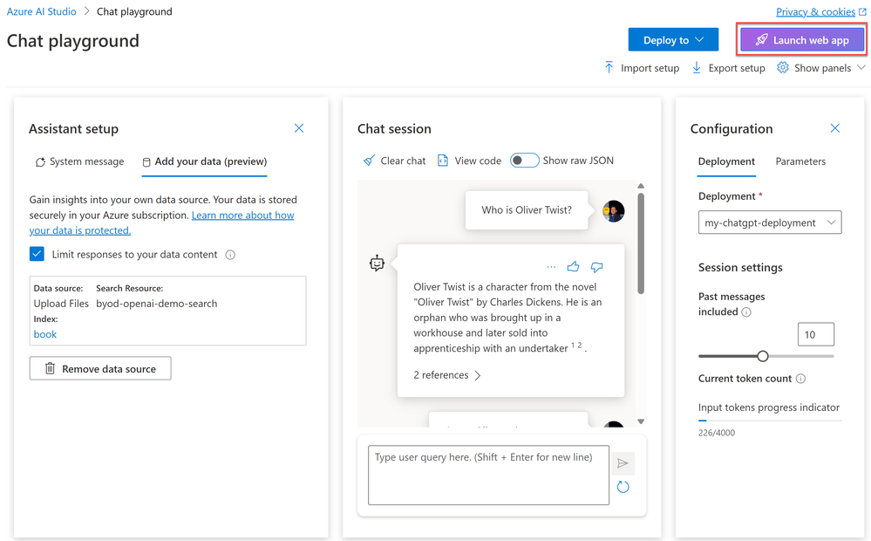Switch to the System message tab
Screen dimensions: 871x541
(x=79, y=161)
